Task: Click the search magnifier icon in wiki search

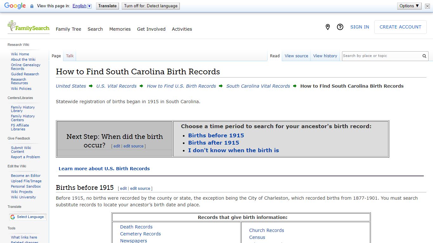Action: point(424,56)
